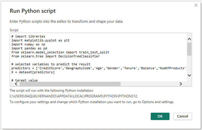The height and width of the screenshot is (130, 202).
Task: Dismiss dialog with the Cancel button
Action: tap(183, 116)
